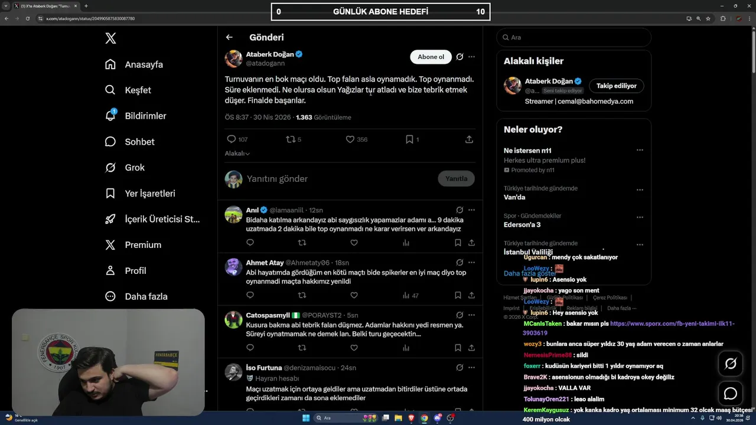Bookmark Anıl's reply

point(458,243)
